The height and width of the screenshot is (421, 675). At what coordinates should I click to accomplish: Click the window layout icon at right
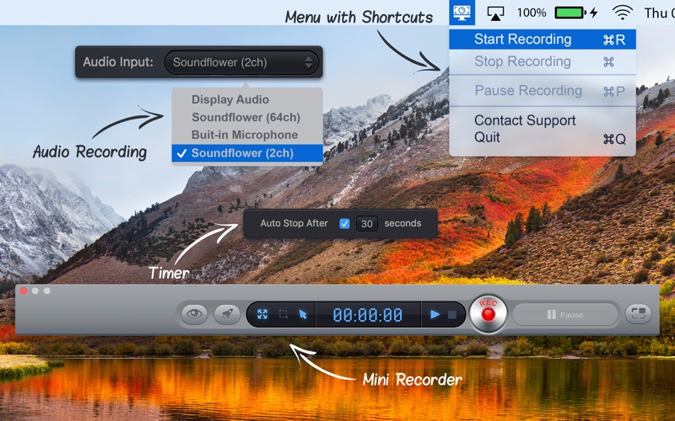coord(638,314)
